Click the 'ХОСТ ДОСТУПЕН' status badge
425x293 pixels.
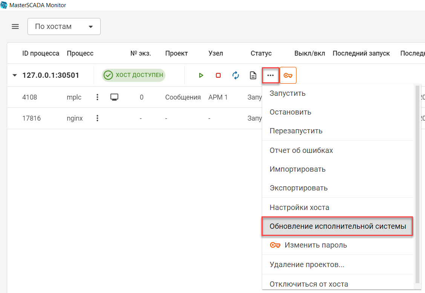(134, 75)
